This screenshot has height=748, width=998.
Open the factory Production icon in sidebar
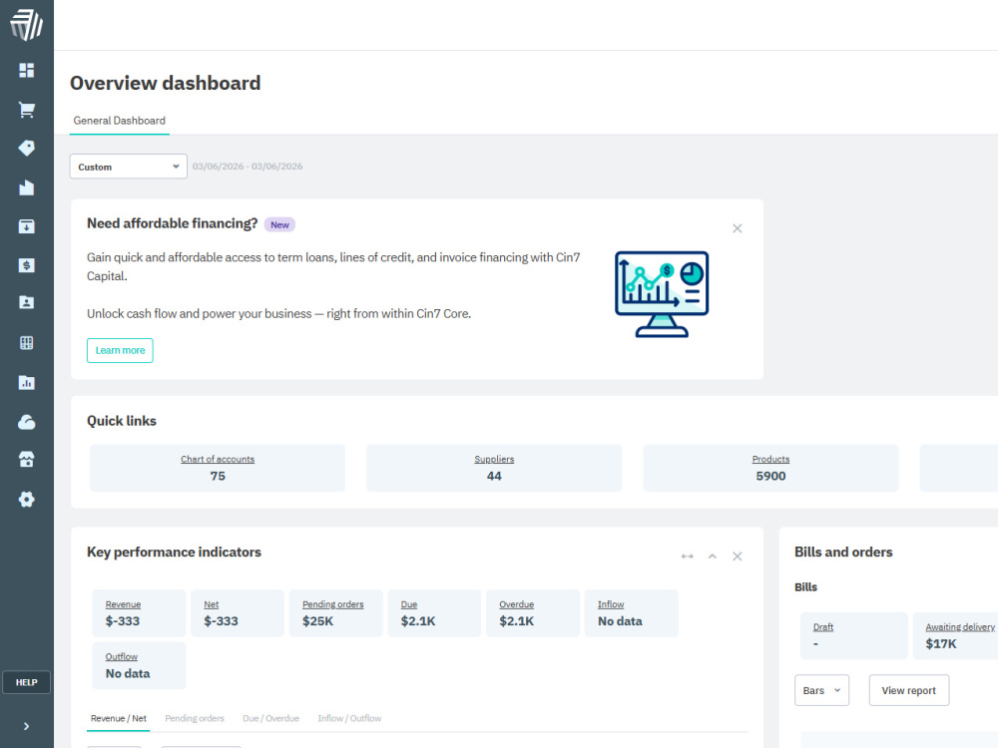tap(26, 187)
